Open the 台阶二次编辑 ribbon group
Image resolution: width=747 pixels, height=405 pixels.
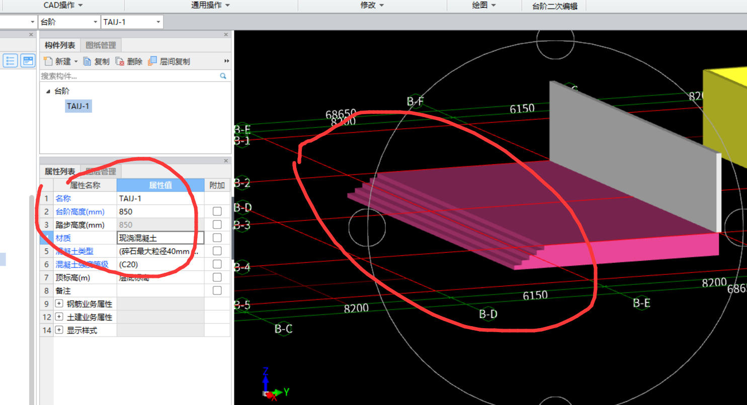point(555,6)
